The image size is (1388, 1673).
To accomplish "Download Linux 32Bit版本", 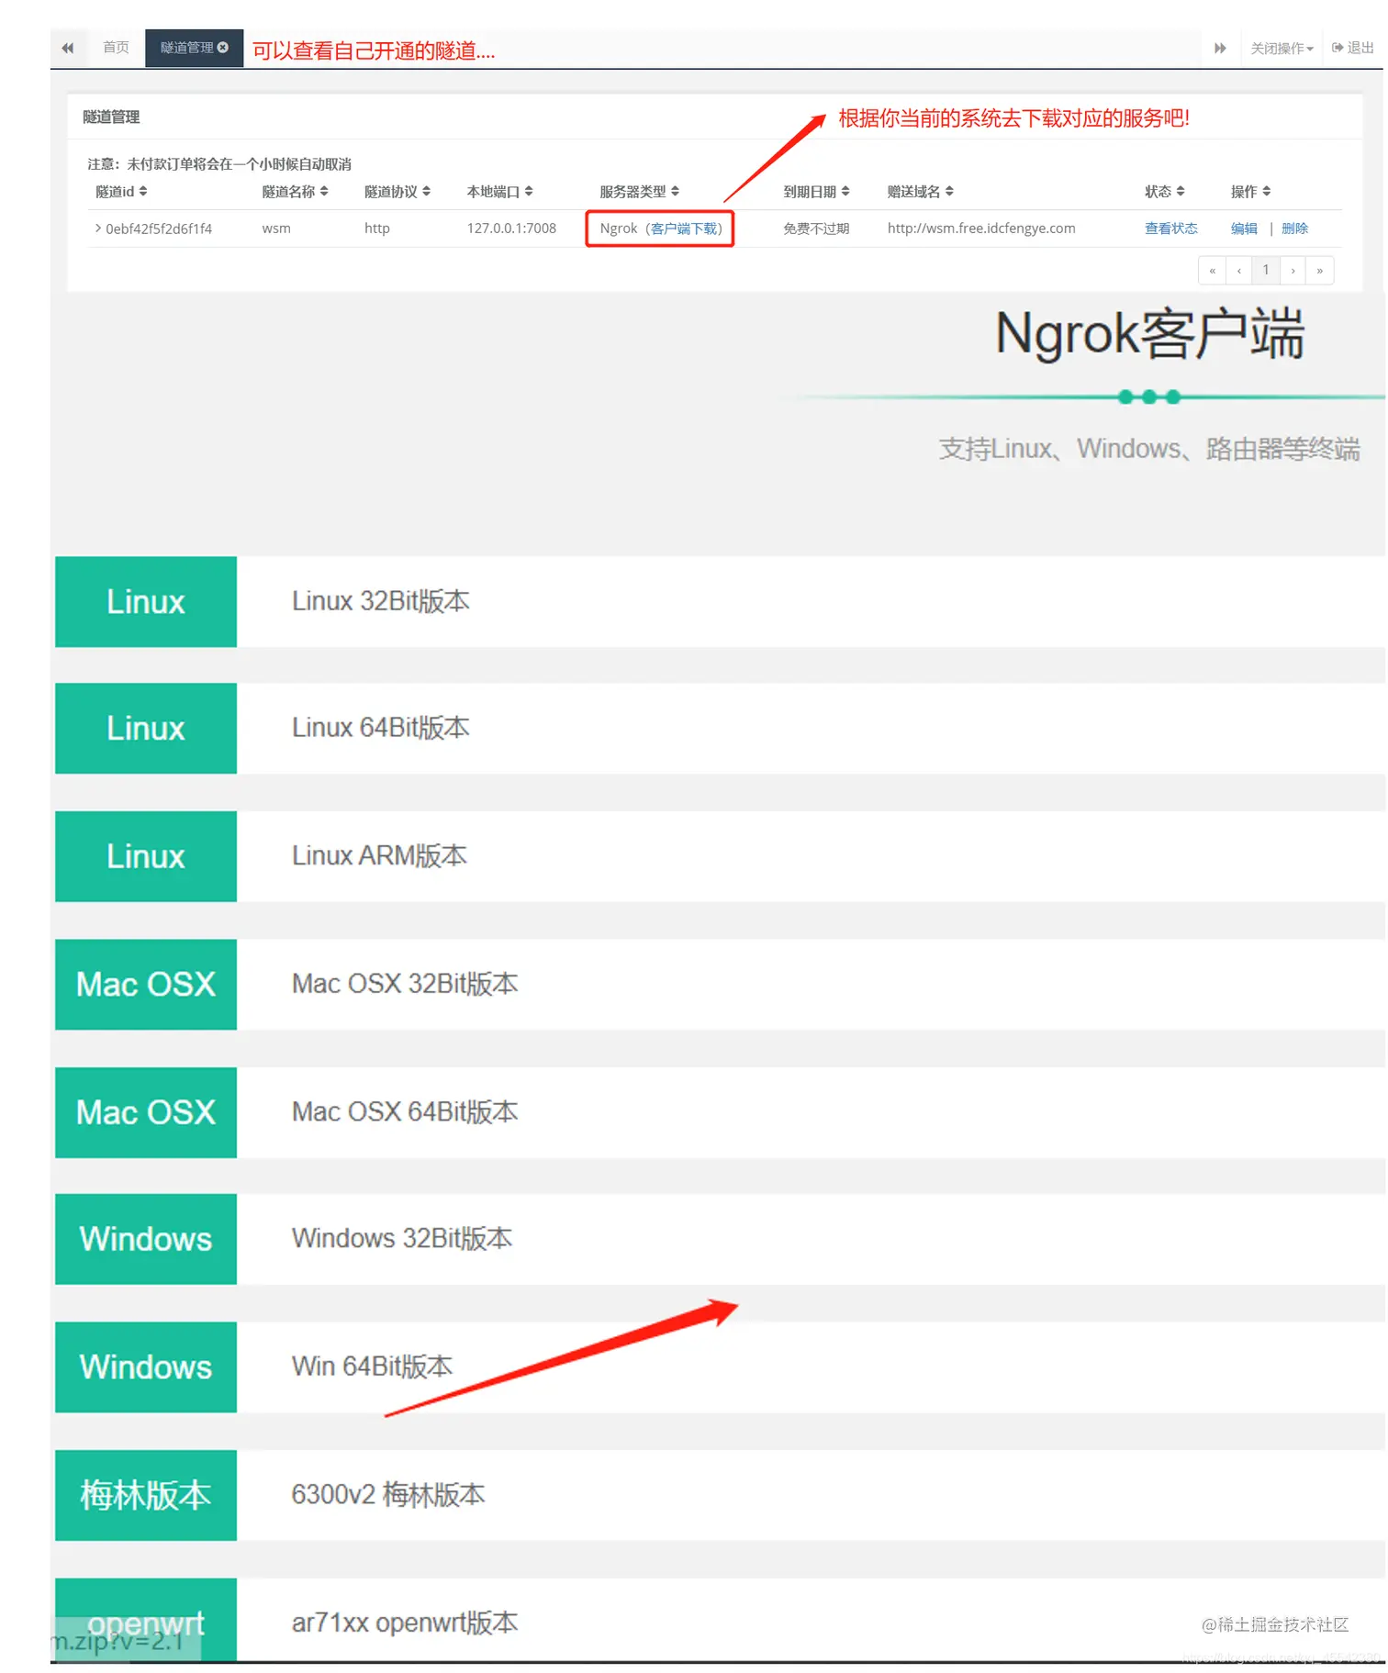I will pyautogui.click(x=380, y=601).
